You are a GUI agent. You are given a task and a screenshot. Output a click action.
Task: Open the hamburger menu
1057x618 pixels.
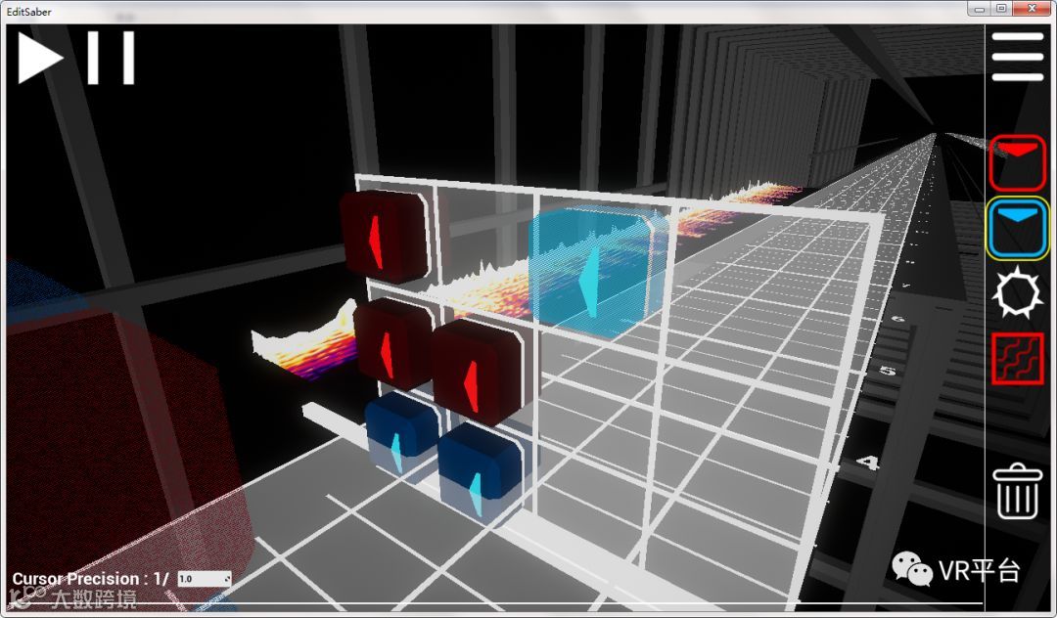1017,58
